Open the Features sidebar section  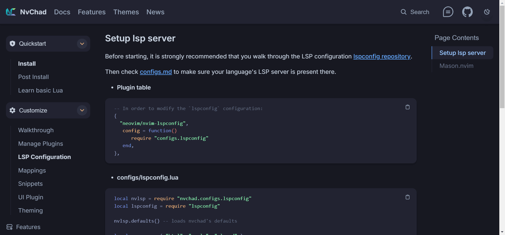click(28, 227)
